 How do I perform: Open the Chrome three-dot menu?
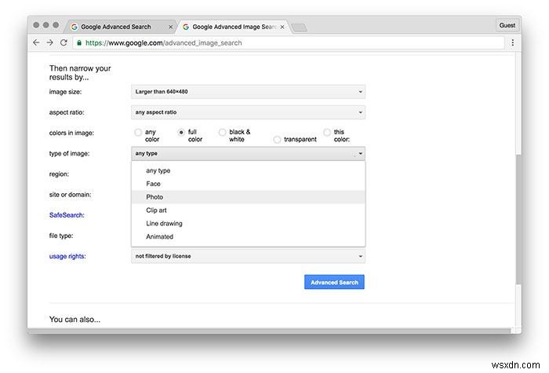tap(513, 42)
